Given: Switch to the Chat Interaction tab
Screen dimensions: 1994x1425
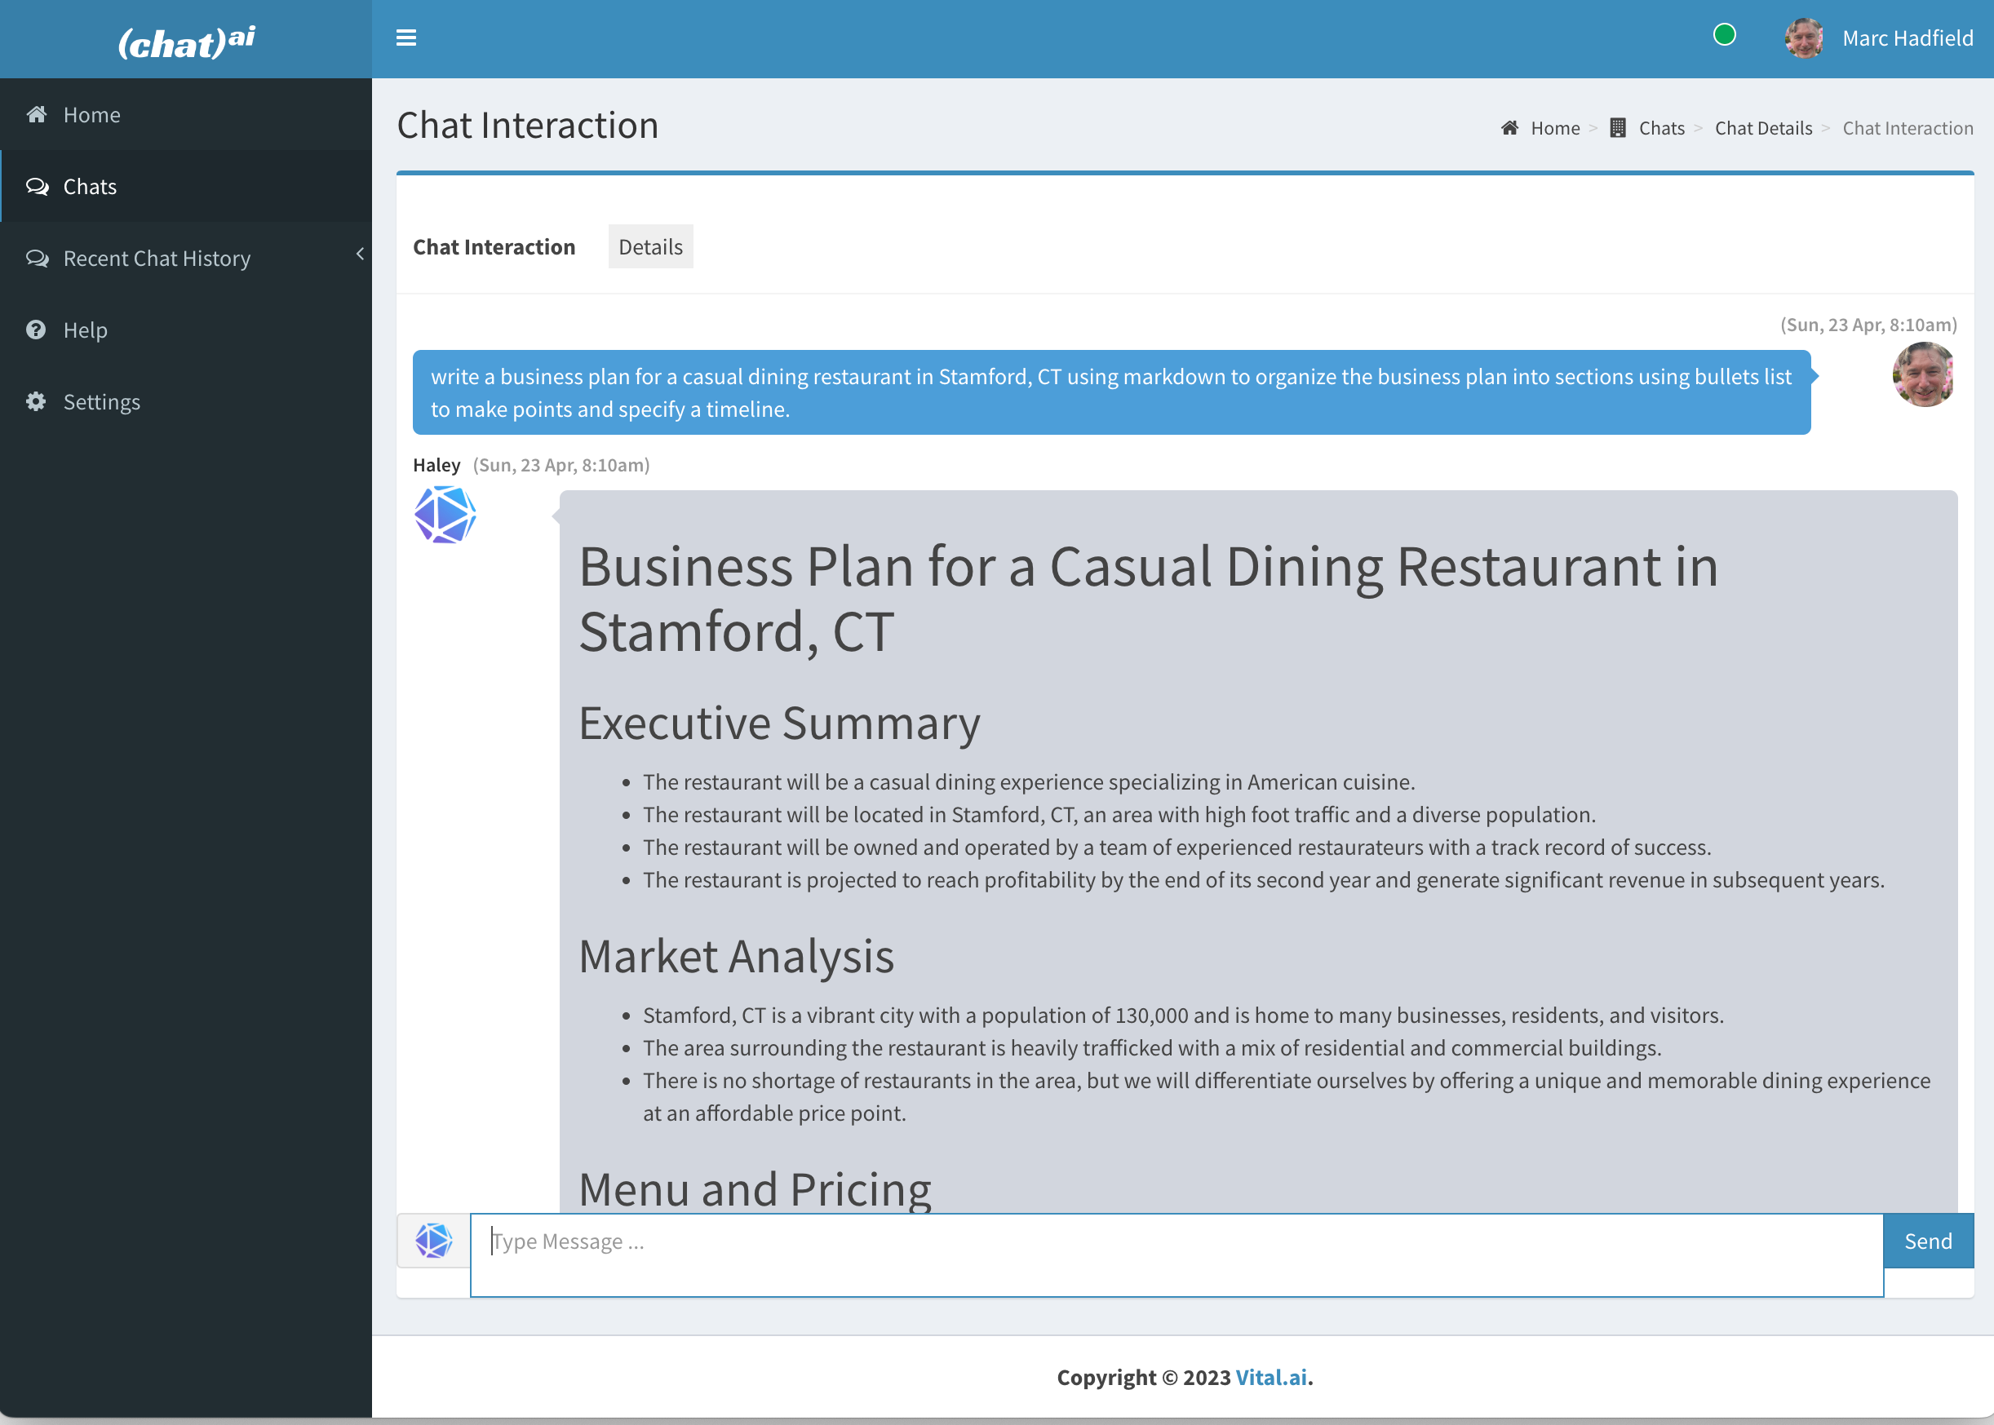Looking at the screenshot, I should (x=494, y=246).
